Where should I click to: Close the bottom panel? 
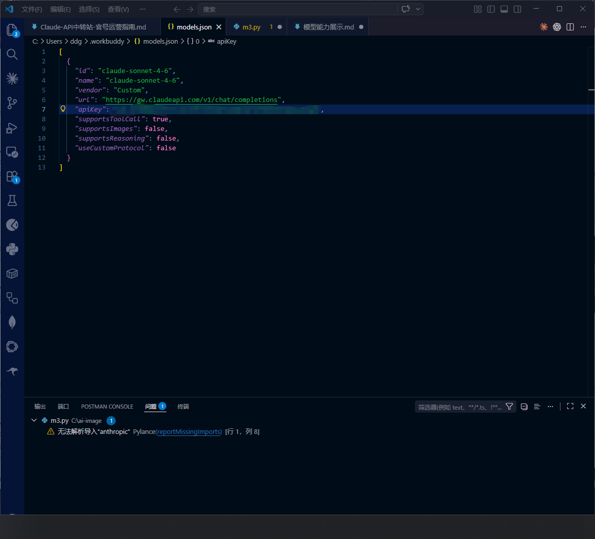583,406
